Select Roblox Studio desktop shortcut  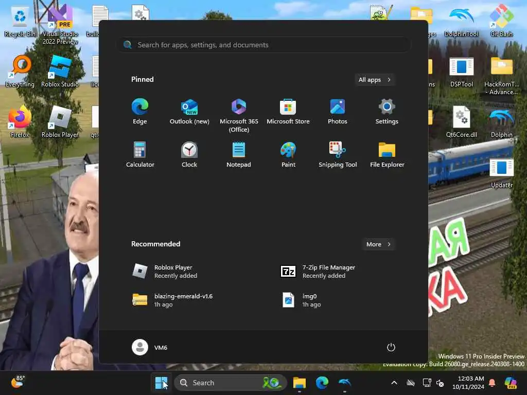[60, 71]
